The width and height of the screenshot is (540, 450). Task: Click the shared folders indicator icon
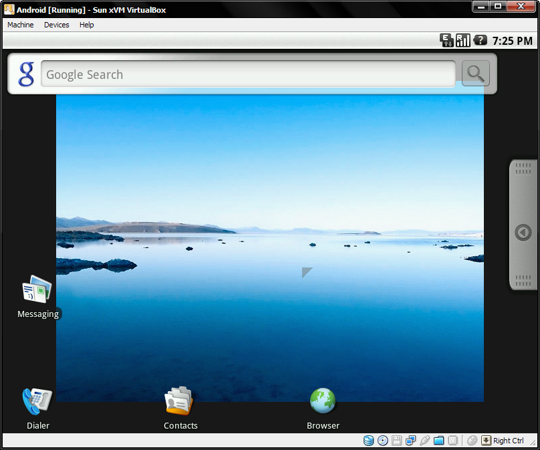pyautogui.click(x=438, y=441)
